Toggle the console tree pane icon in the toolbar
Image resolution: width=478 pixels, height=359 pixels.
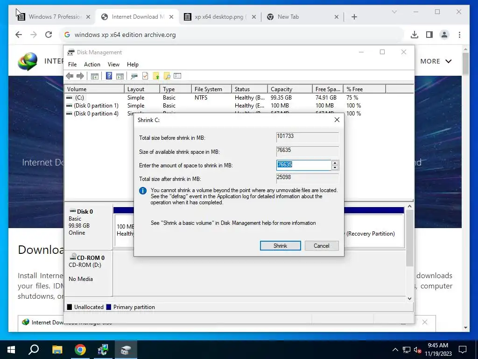click(94, 76)
